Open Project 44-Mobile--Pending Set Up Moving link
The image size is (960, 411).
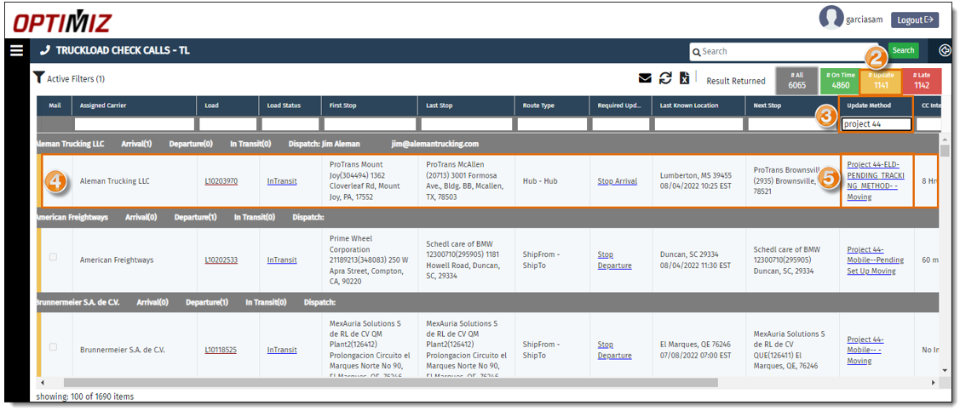[x=876, y=260]
